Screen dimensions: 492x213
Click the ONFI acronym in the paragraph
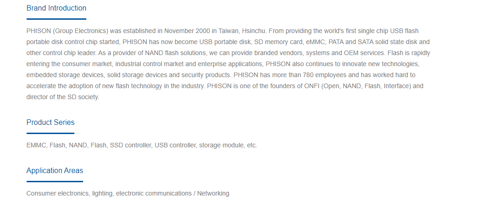[312, 86]
